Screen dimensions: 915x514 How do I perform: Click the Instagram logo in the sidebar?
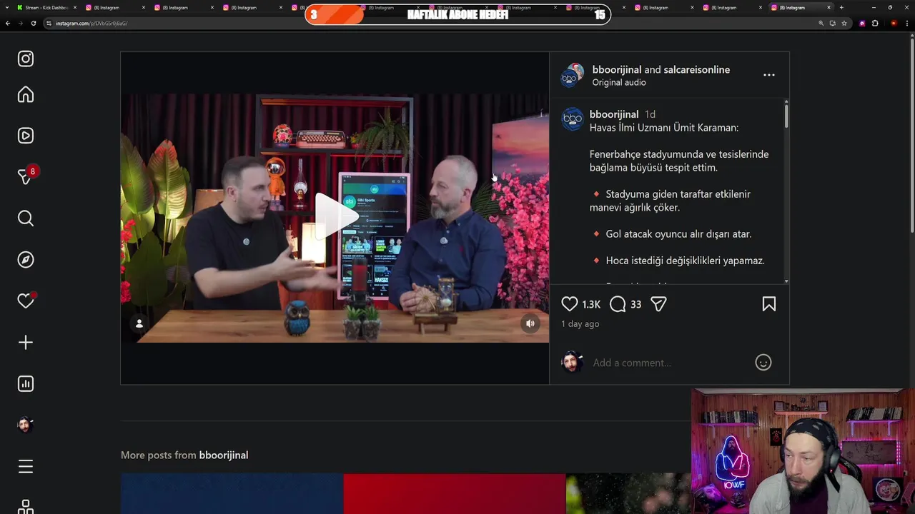pos(26,59)
